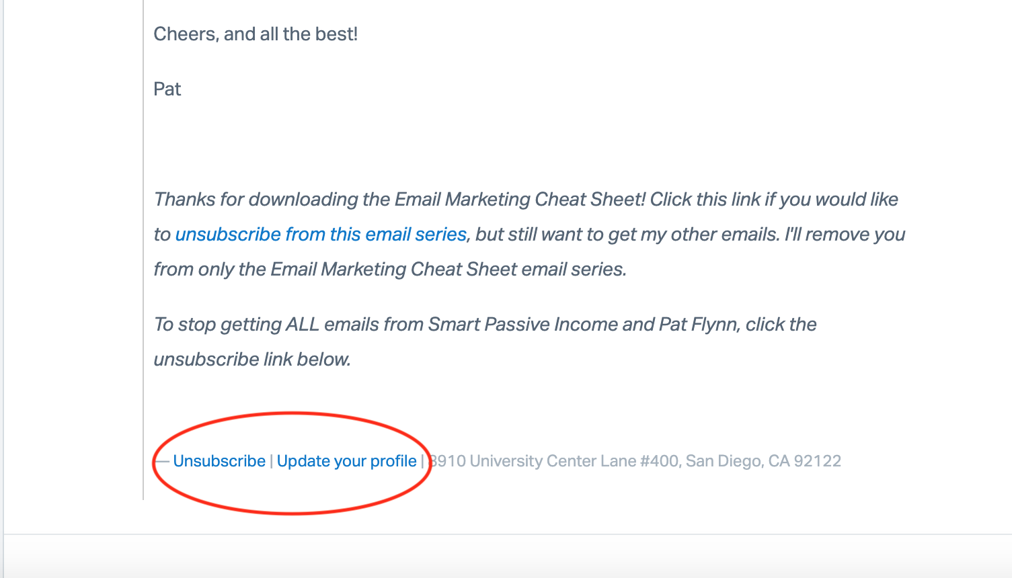Click the "University Center Lane" street text
This screenshot has width=1012, height=578.
pos(553,461)
